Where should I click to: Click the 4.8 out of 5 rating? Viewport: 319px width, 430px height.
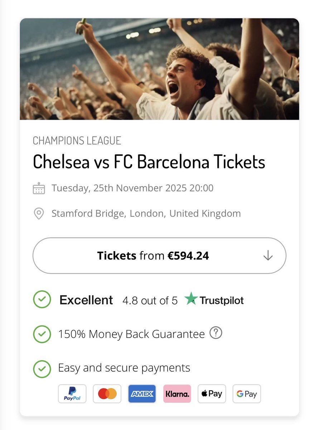click(150, 300)
